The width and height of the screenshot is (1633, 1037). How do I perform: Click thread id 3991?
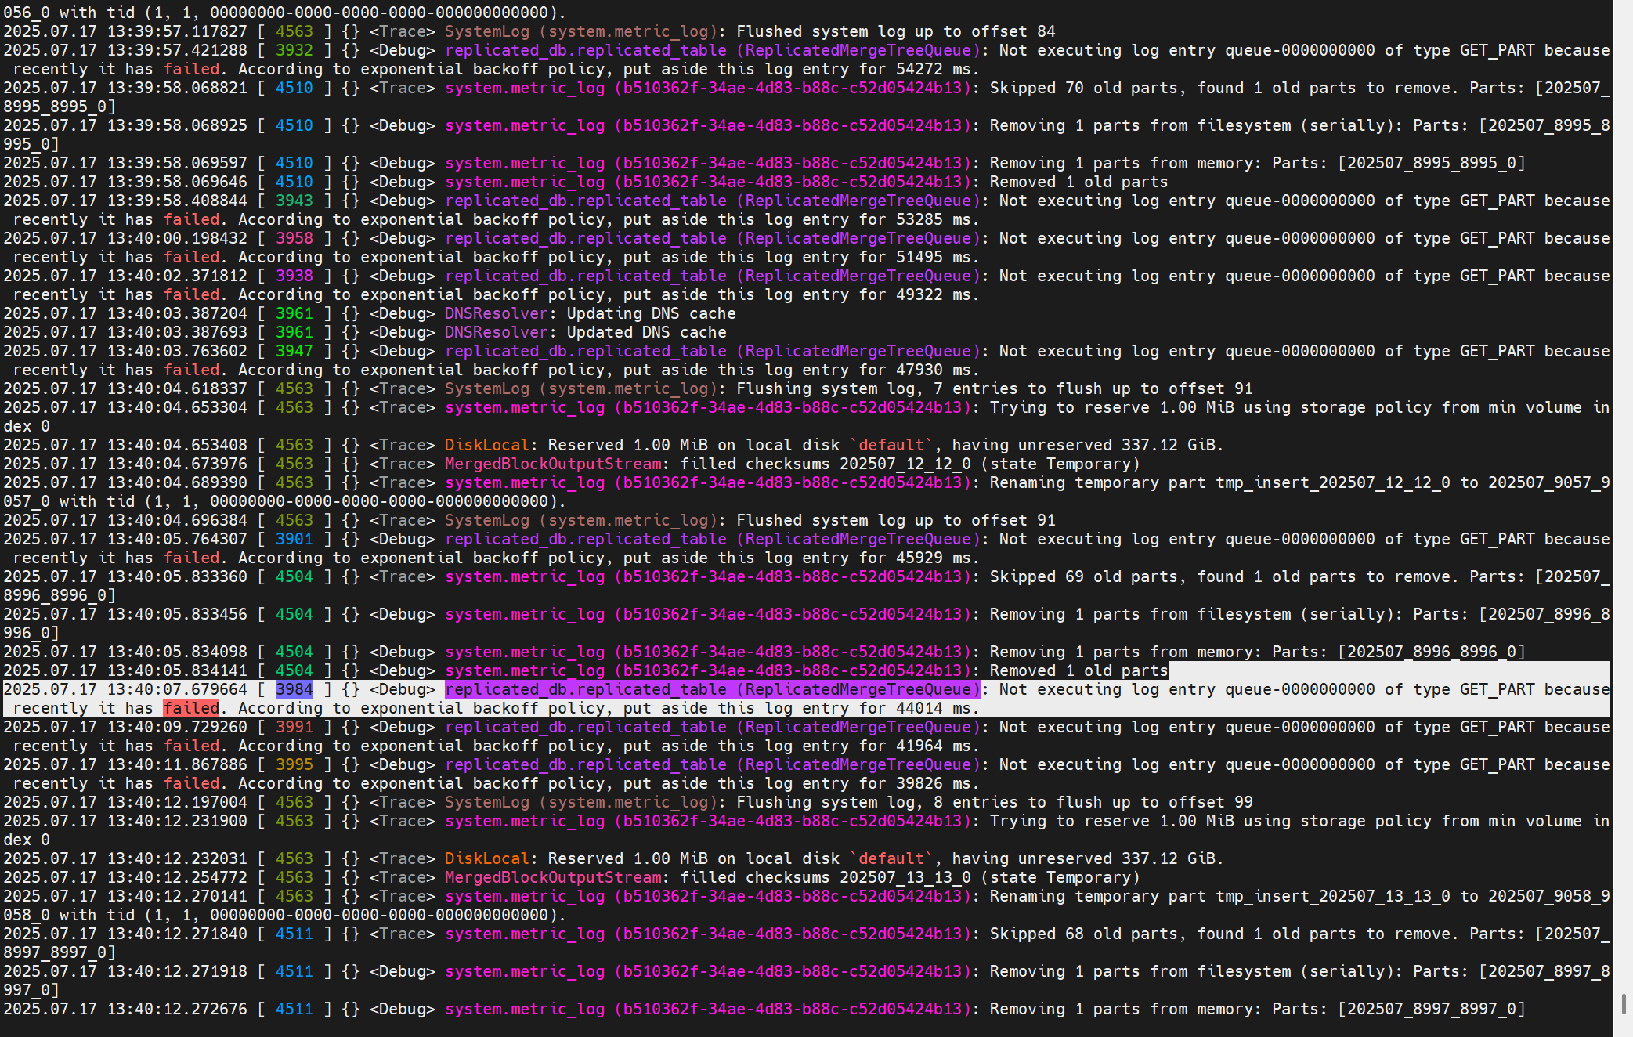pyautogui.click(x=294, y=727)
